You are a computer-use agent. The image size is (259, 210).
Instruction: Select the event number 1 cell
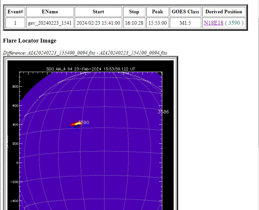click(15, 23)
